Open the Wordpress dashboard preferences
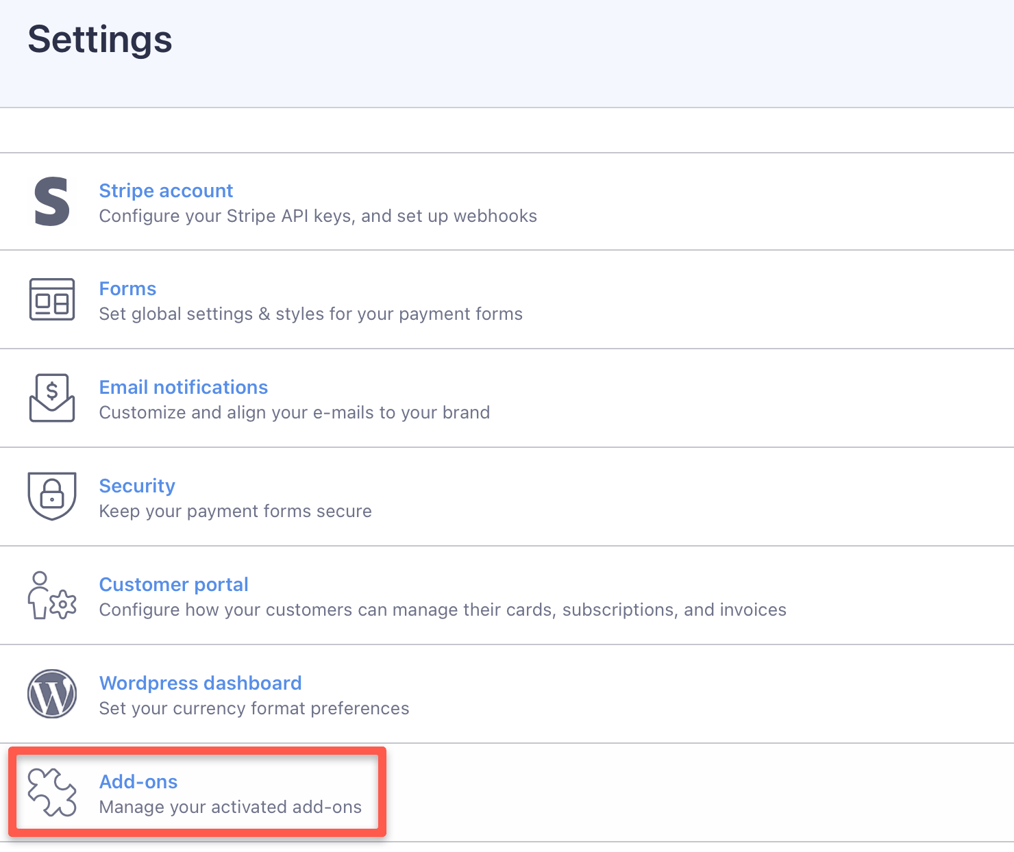 [200, 683]
